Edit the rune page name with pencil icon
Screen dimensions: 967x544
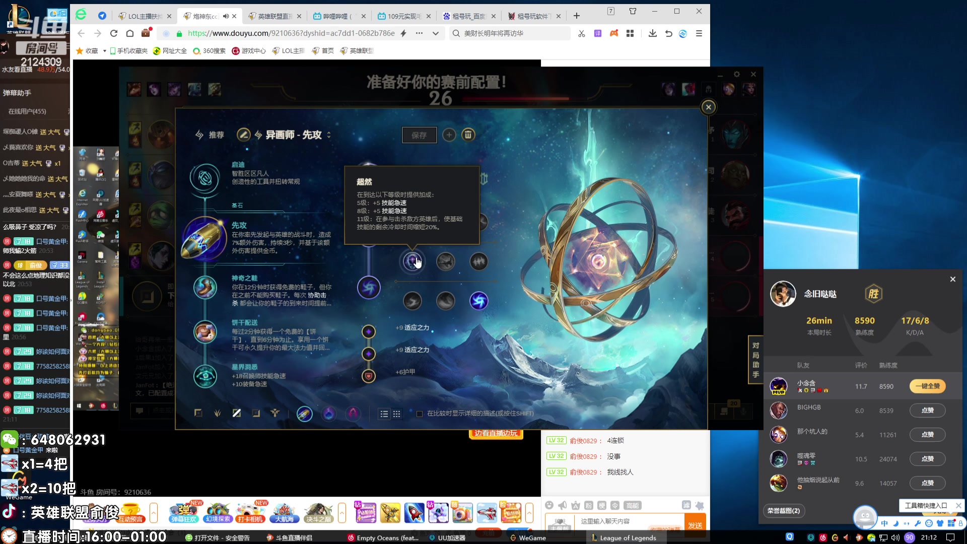click(244, 134)
